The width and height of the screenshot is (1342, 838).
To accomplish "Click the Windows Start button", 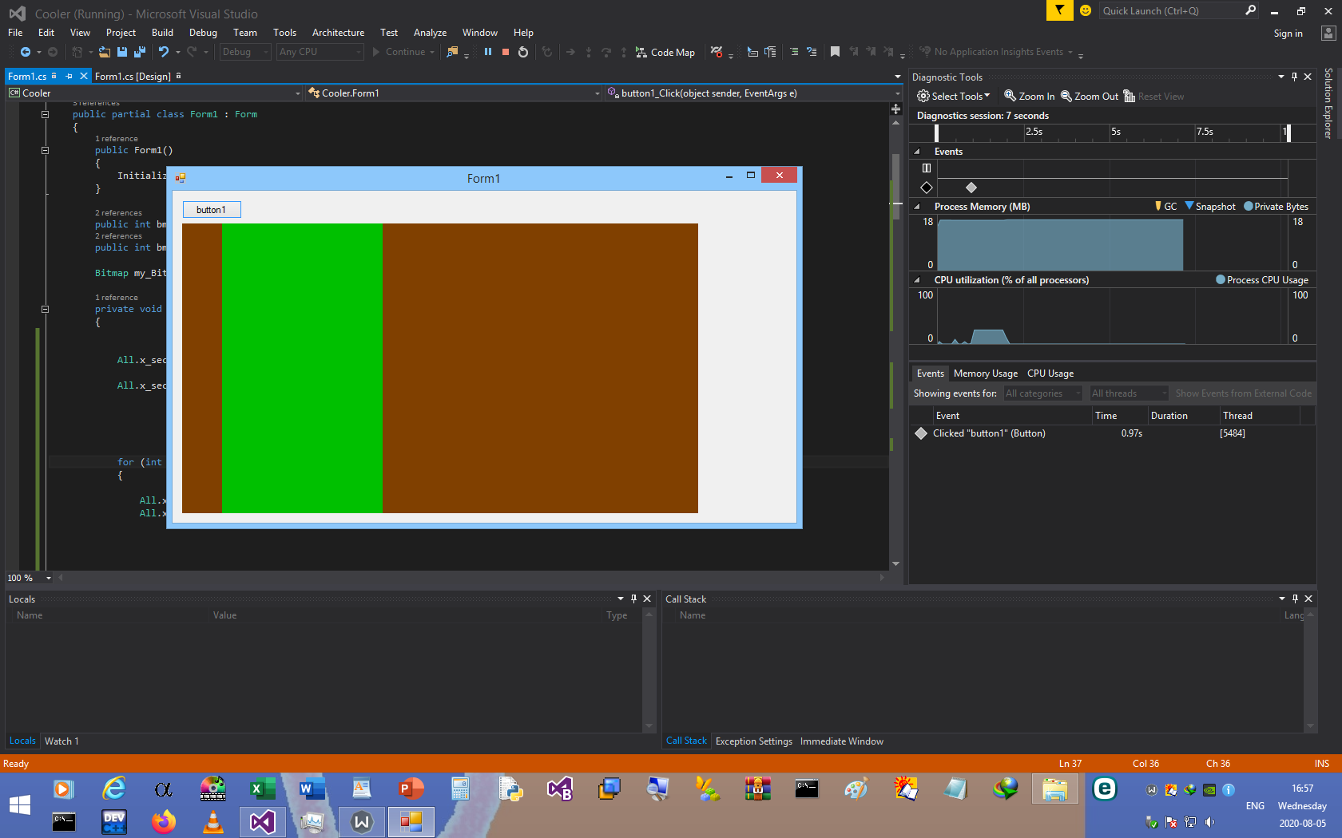I will coord(20,804).
